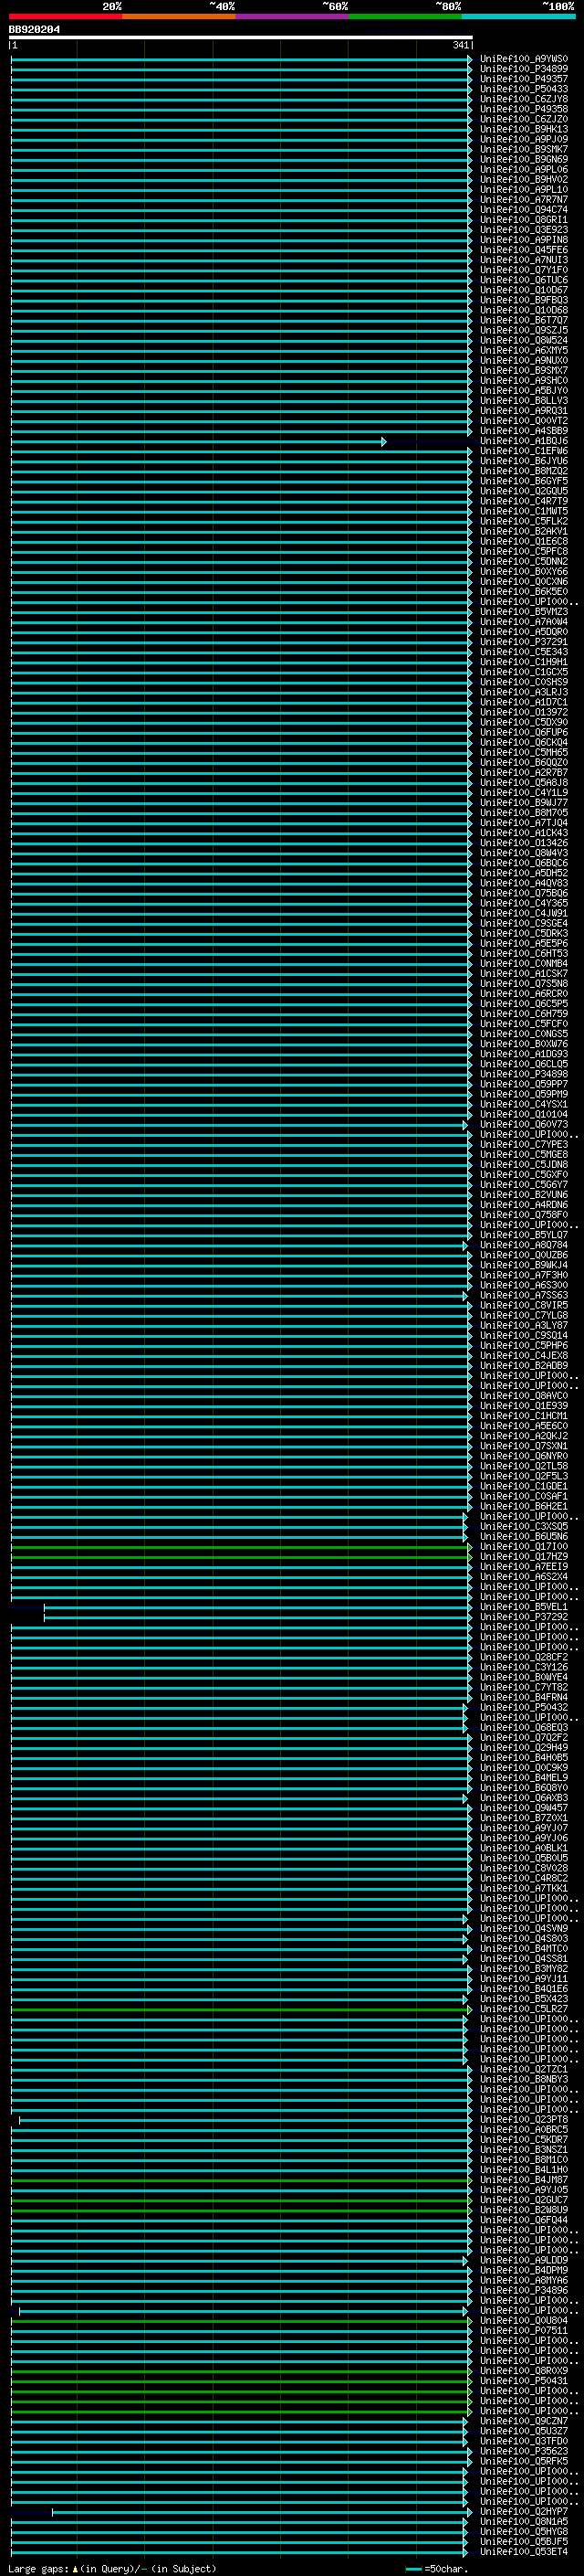Screen dimensions: 584x2576
Task: Select hit UniRef100_B6Q8Y0
Action: coord(523,1787)
